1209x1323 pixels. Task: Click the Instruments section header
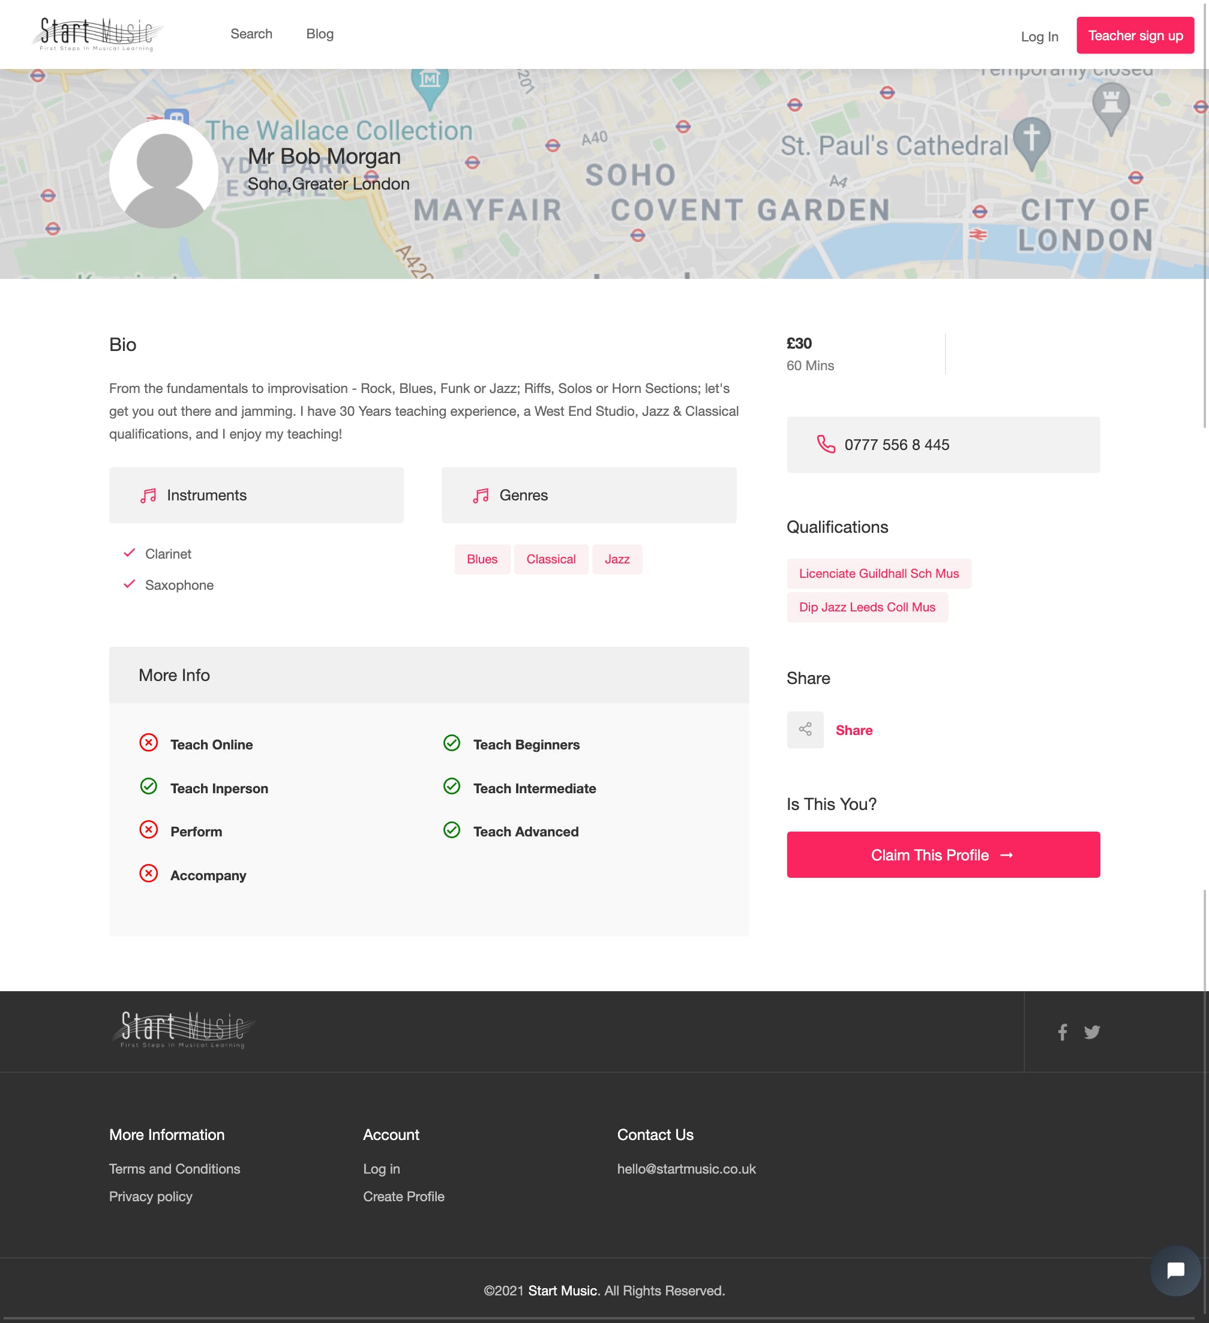[x=256, y=495]
